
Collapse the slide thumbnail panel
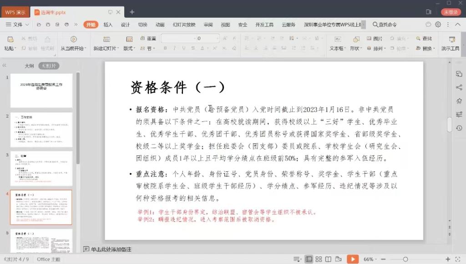5,66
